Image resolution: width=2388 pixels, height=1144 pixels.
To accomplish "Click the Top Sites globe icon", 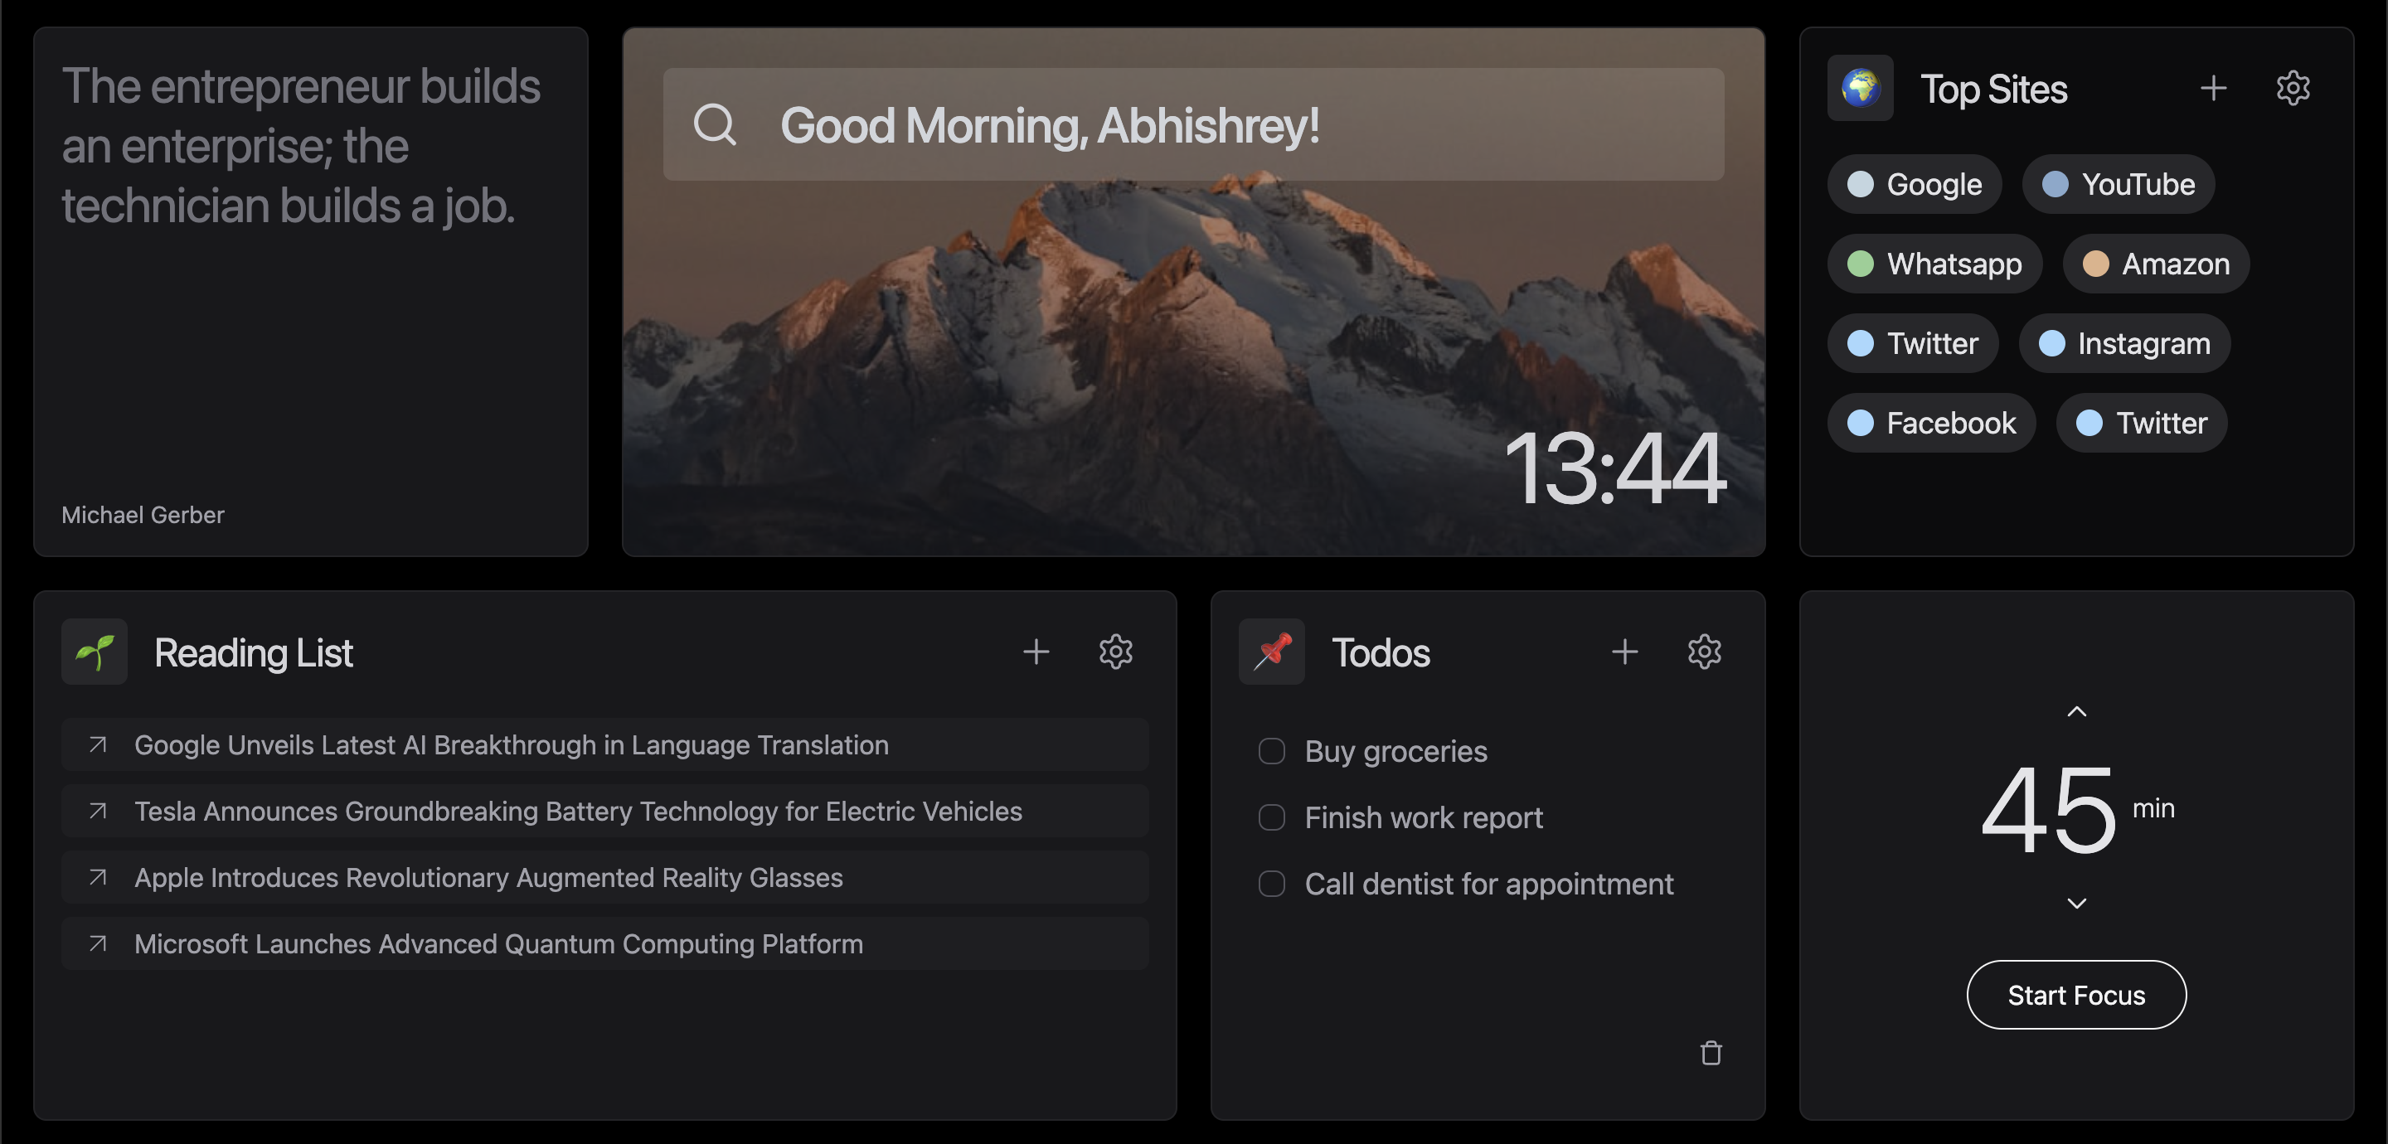I will click(1860, 88).
